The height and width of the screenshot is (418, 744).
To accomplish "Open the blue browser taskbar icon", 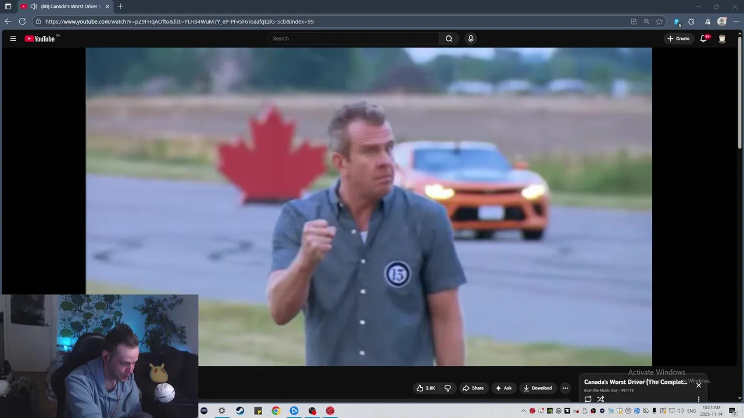I will point(294,410).
